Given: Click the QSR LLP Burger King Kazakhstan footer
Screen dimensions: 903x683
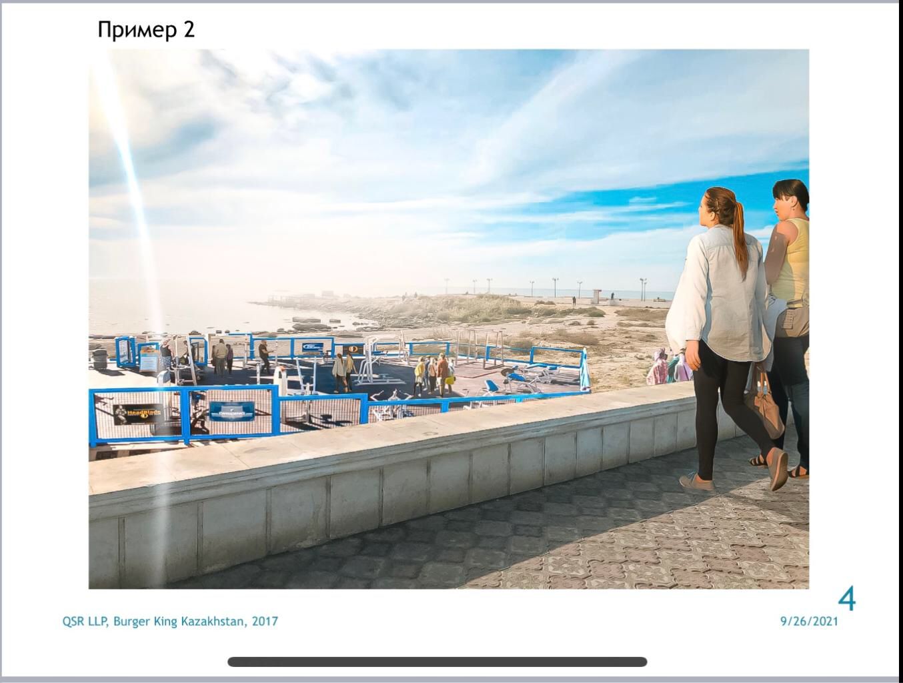Looking at the screenshot, I should [x=170, y=621].
